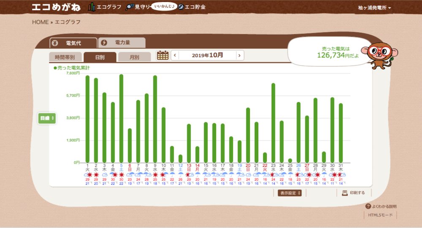Open the 目標 dropdown
The image size is (422, 228).
(x=47, y=118)
